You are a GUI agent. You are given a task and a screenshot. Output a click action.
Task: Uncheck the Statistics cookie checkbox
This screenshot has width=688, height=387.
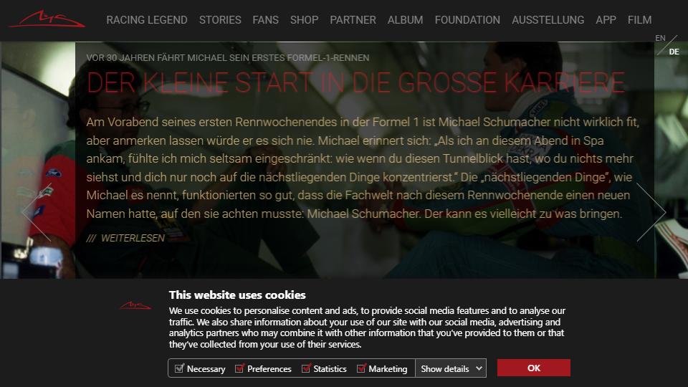306,368
